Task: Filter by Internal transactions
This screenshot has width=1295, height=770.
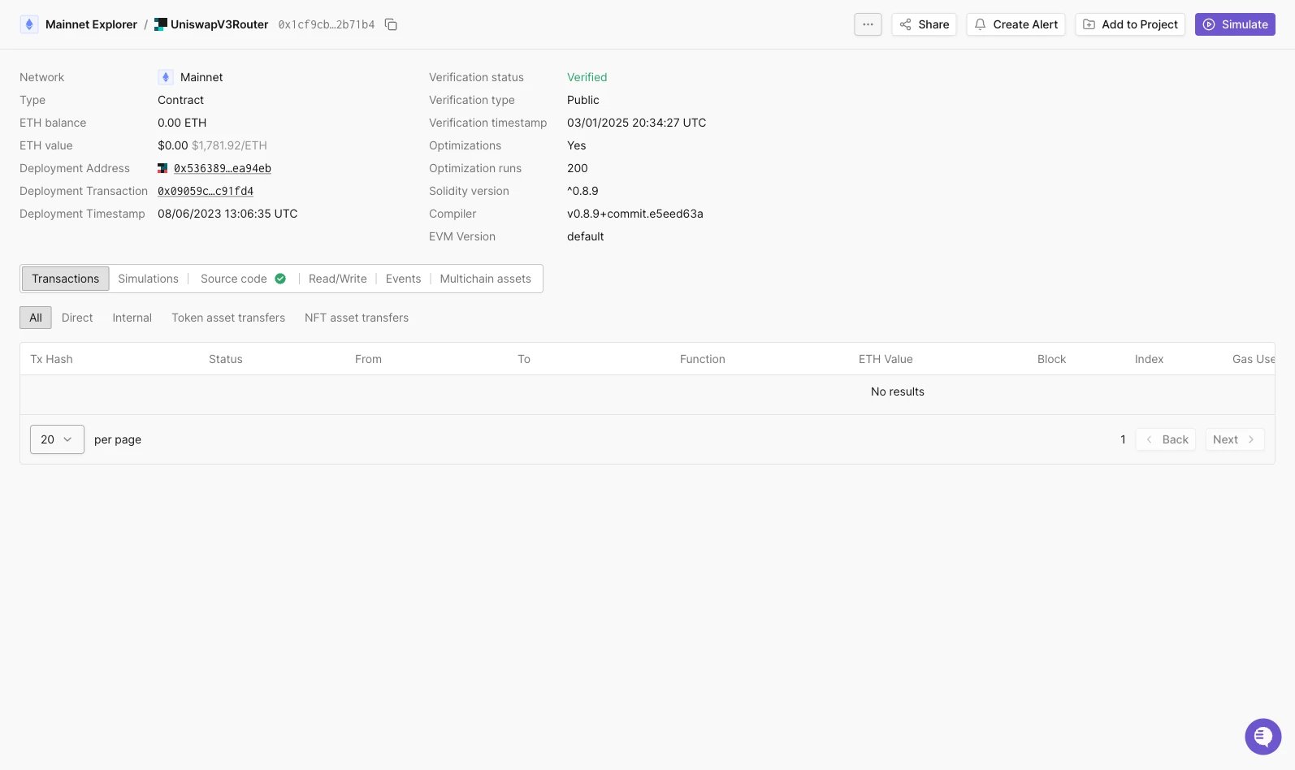Action: [x=132, y=318]
